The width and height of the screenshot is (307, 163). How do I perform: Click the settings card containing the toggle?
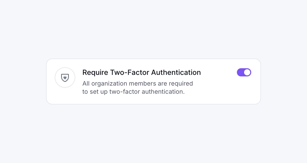pos(153,81)
